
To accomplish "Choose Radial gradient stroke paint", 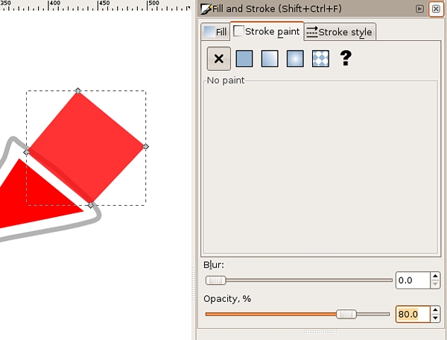I will [x=294, y=58].
